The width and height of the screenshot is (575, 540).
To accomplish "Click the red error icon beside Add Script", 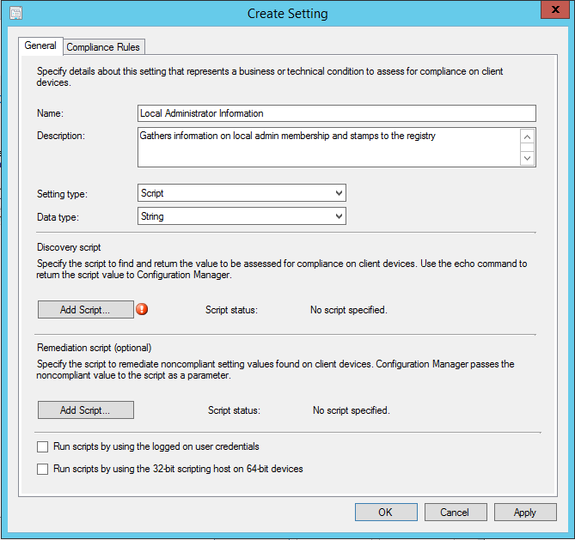I will [143, 310].
